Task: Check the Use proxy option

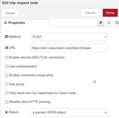Action: tap(7, 84)
